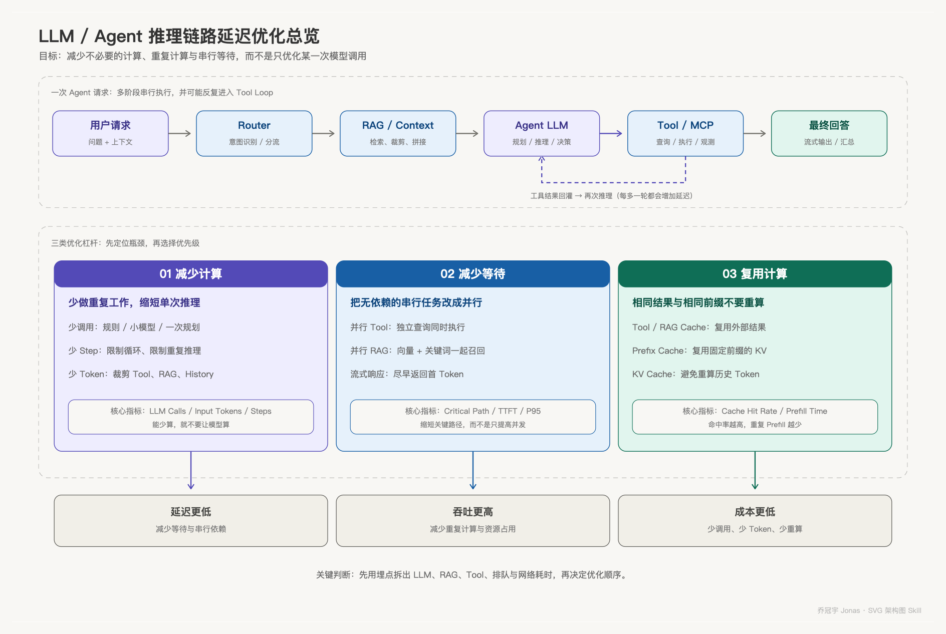
Task: Click the RAG / Context box
Action: (398, 133)
